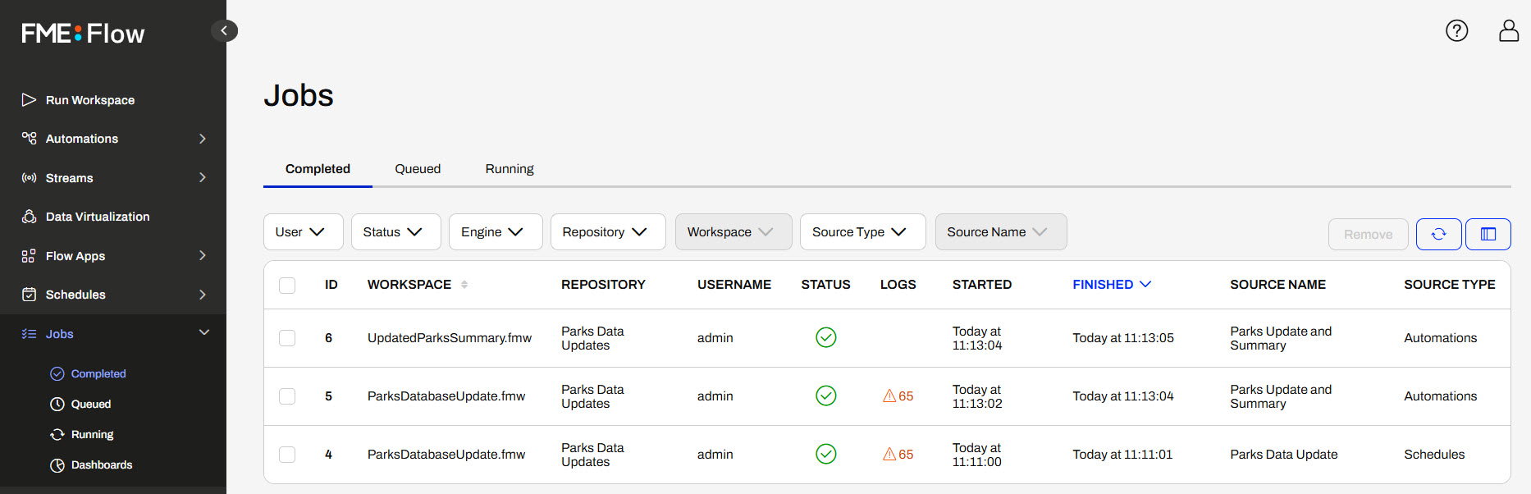Toggle the select-all checkbox in table header

[287, 285]
